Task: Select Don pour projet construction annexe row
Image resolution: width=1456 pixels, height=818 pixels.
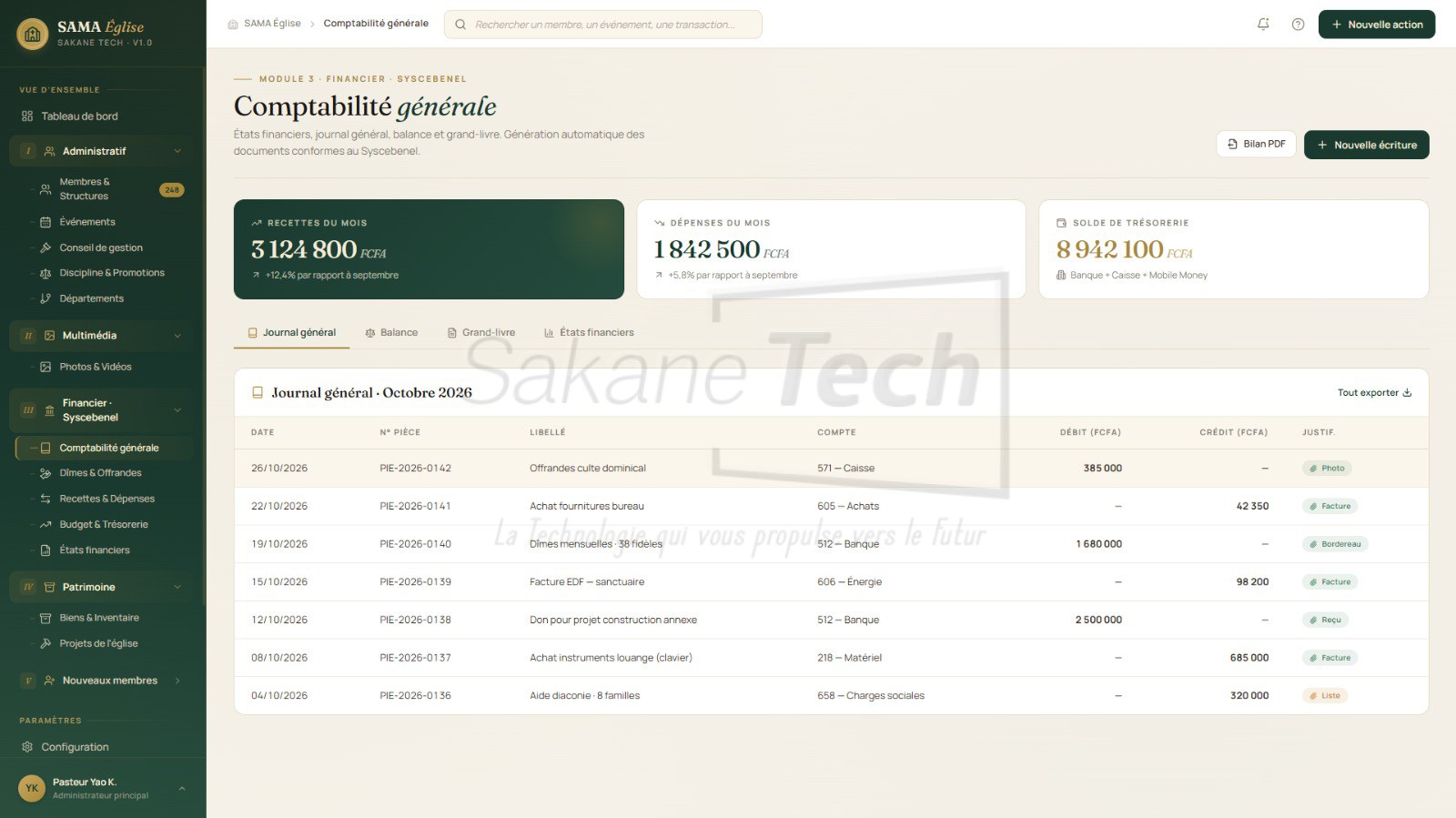Action: 831,620
